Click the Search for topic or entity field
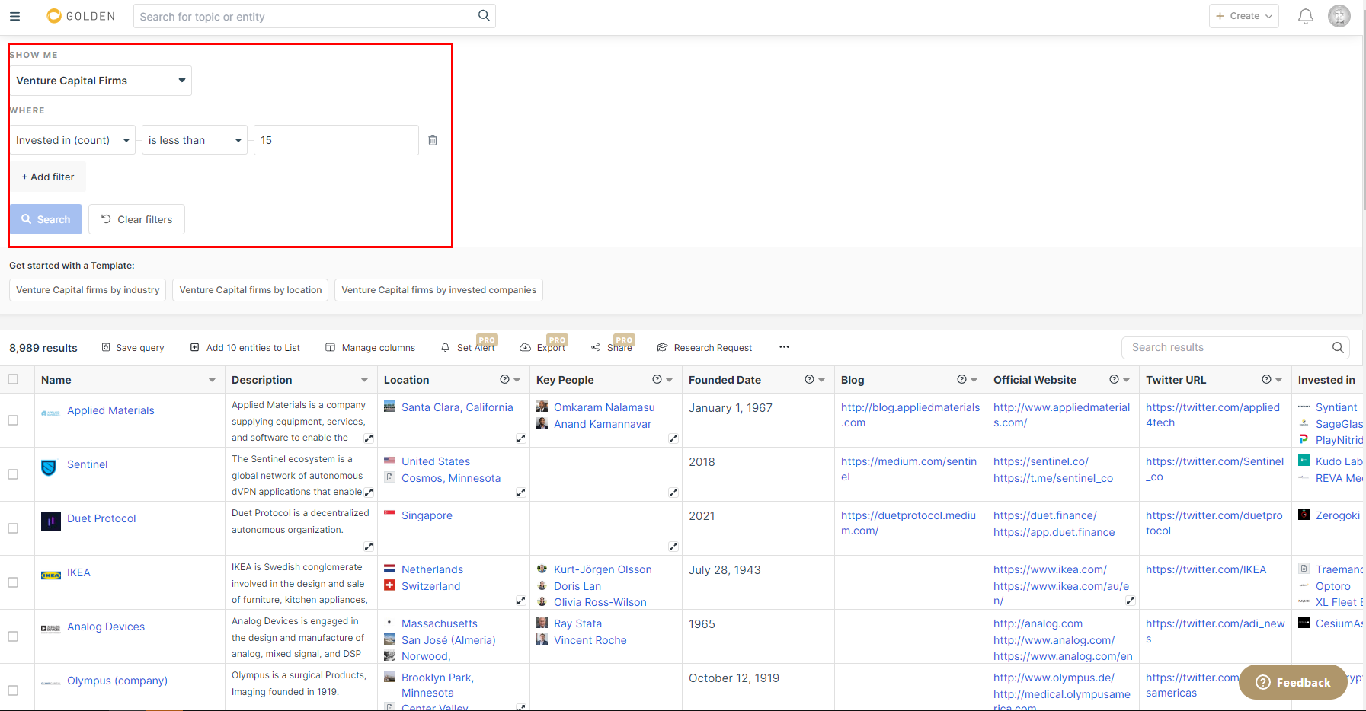The image size is (1366, 711). tap(305, 16)
